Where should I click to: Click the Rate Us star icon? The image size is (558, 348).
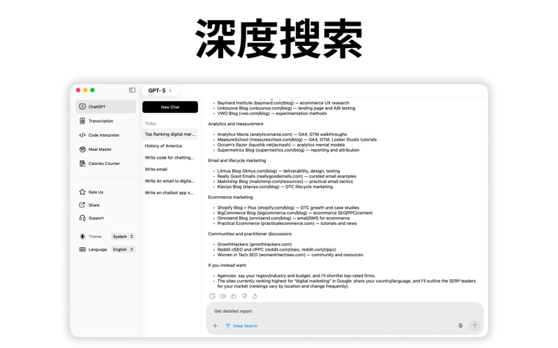tap(82, 192)
